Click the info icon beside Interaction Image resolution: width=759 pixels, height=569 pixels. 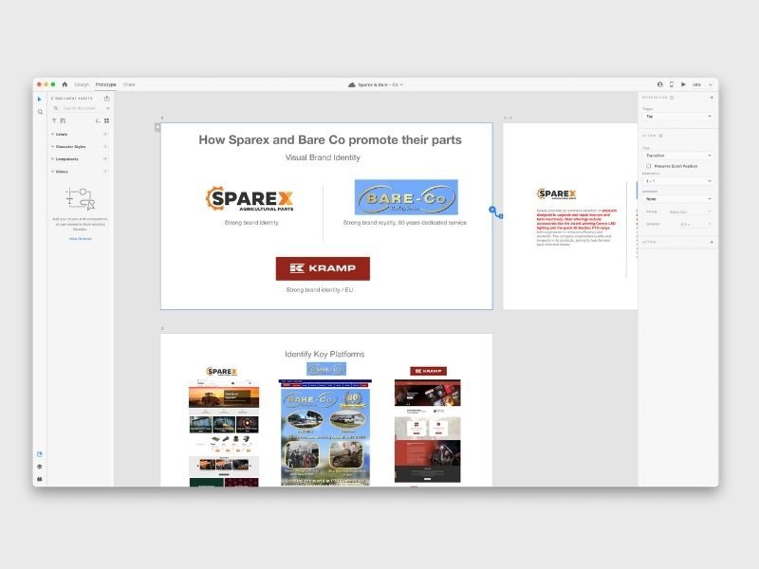click(x=672, y=98)
